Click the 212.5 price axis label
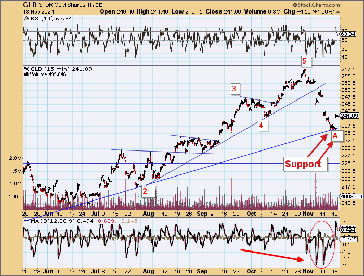 (x=349, y=203)
